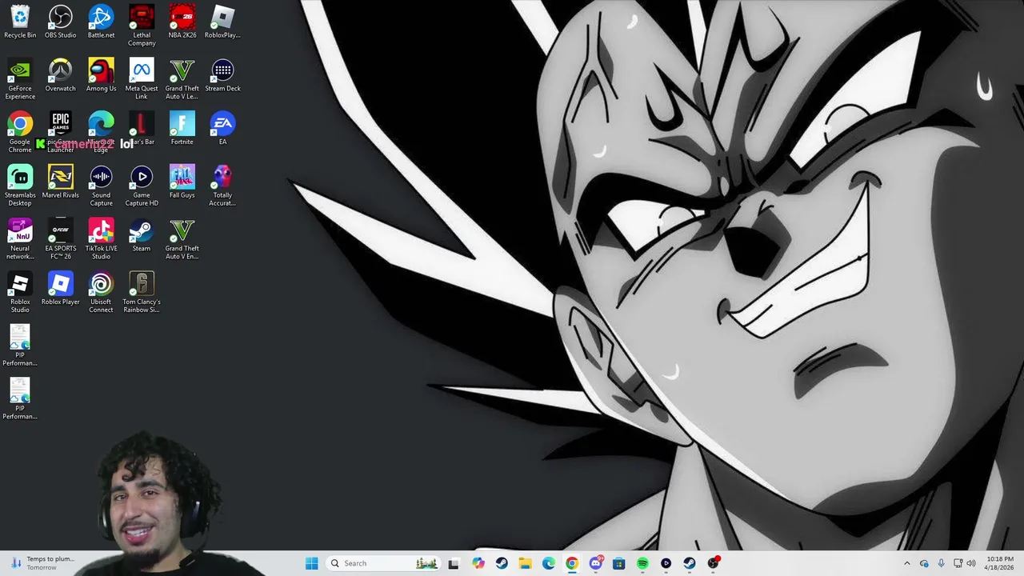Open the NBA 2K26 desktop shortcut
Viewport: 1024px width, 576px height.
(182, 22)
